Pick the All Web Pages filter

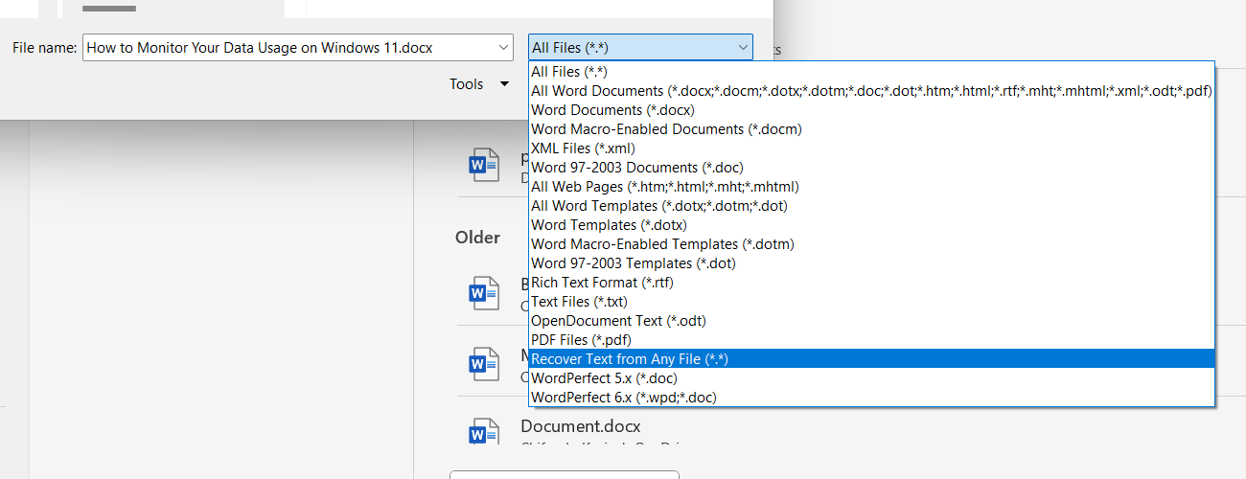tap(871, 187)
